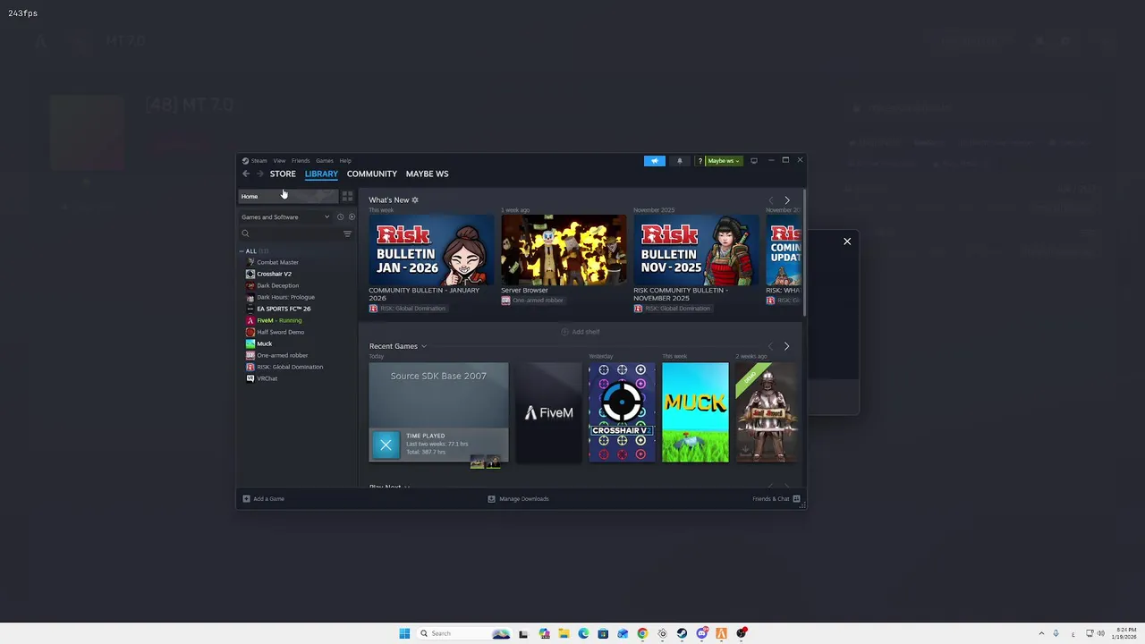This screenshot has width=1145, height=644.
Task: Show hidden system tray icons chevron
Action: [1041, 633]
